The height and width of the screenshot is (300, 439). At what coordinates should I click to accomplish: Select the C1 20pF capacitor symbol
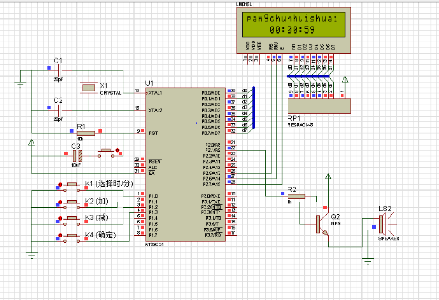61,70
